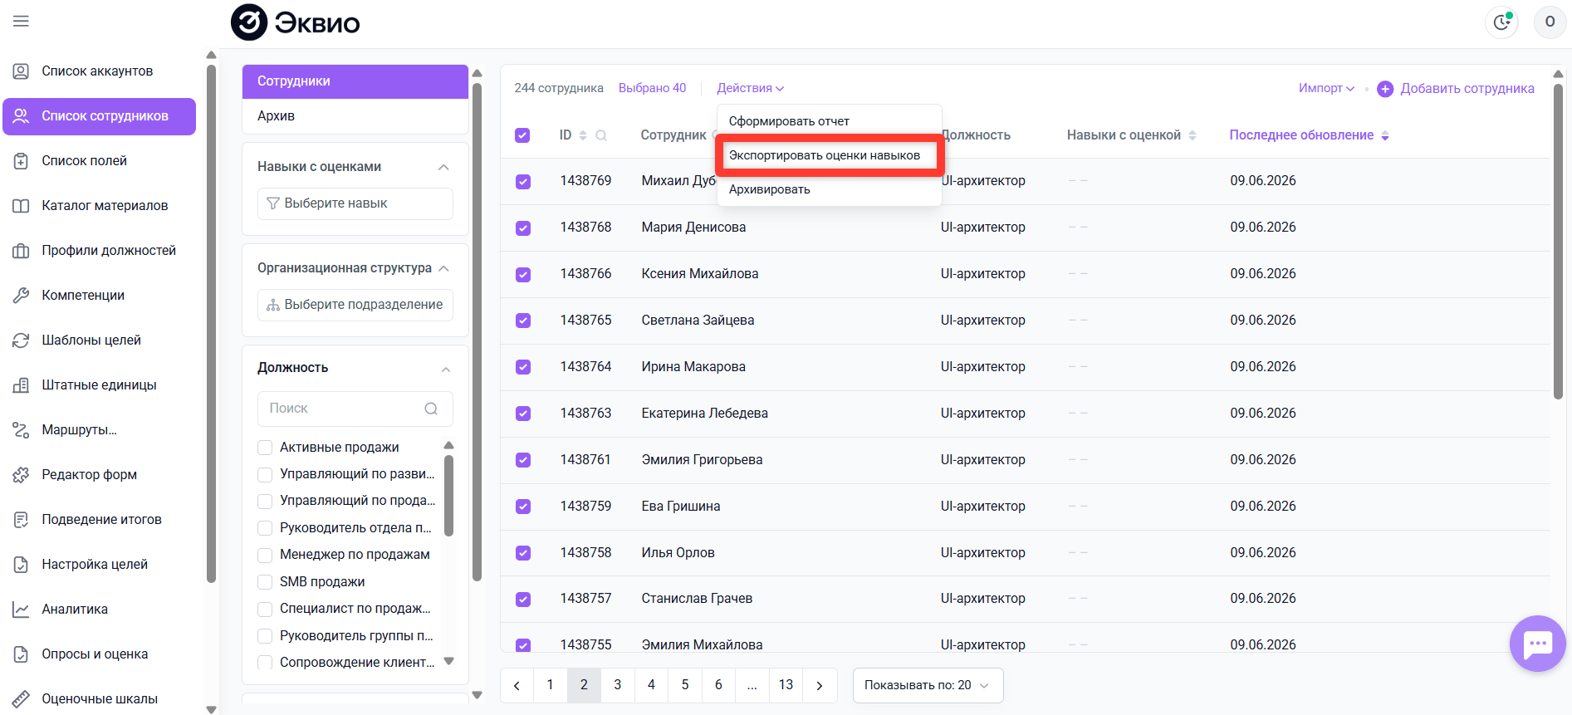Open Список сотрудников in sidebar
1572x715 pixels.
(x=100, y=116)
